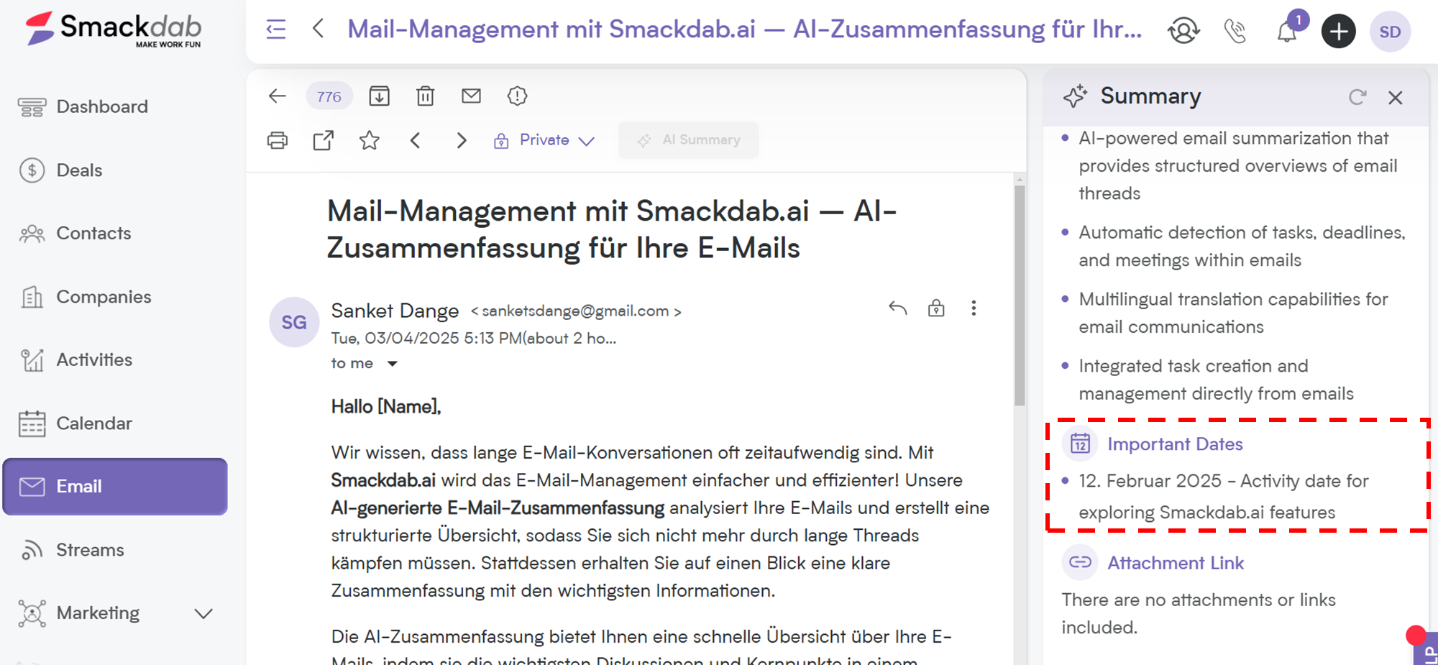Image resolution: width=1438 pixels, height=665 pixels.
Task: Open the support headset icon
Action: point(1183,31)
